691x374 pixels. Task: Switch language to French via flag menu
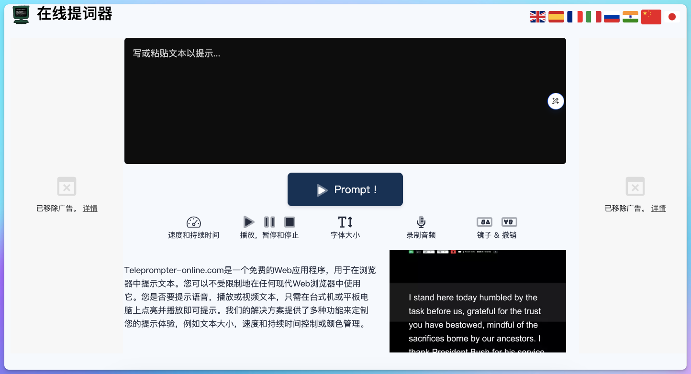tap(574, 16)
